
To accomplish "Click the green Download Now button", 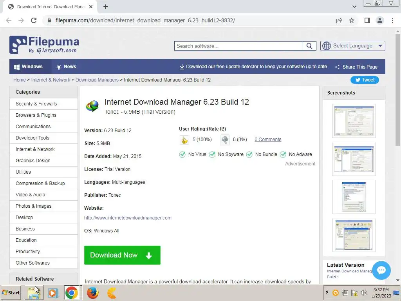I will tap(122, 255).
